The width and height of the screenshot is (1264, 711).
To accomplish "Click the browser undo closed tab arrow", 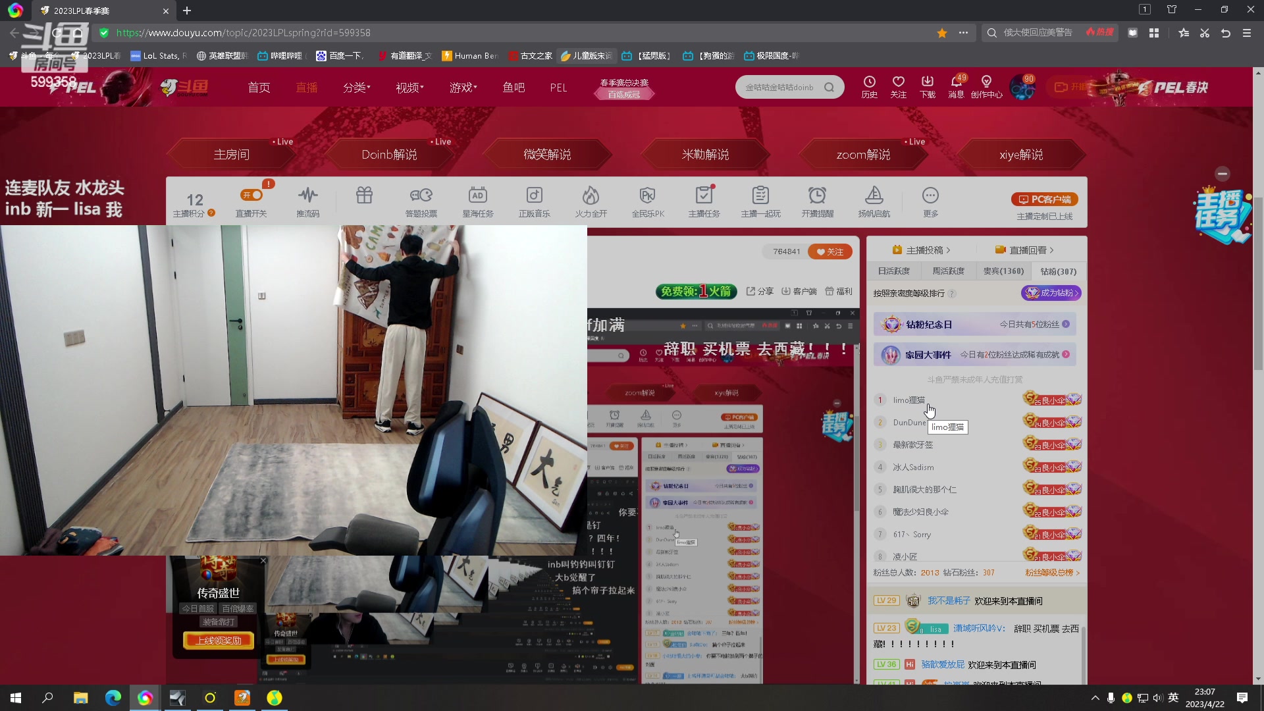I will [1226, 33].
